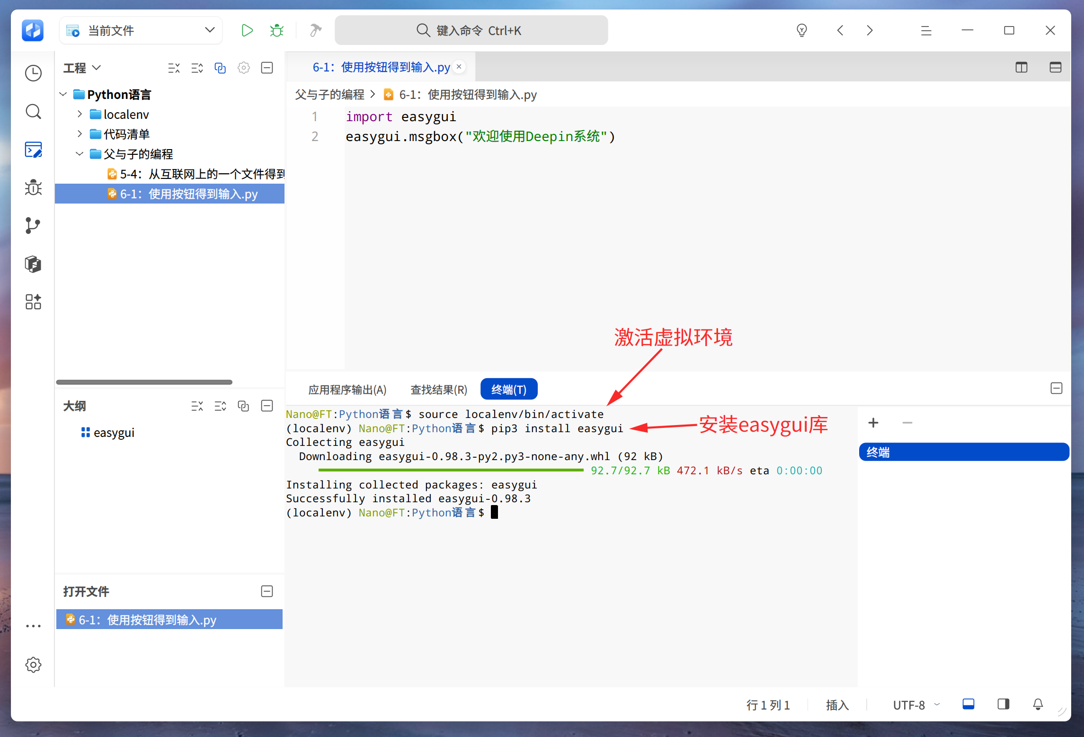Open the settings gear at sidebar bottom
The height and width of the screenshot is (737, 1084).
tap(33, 665)
